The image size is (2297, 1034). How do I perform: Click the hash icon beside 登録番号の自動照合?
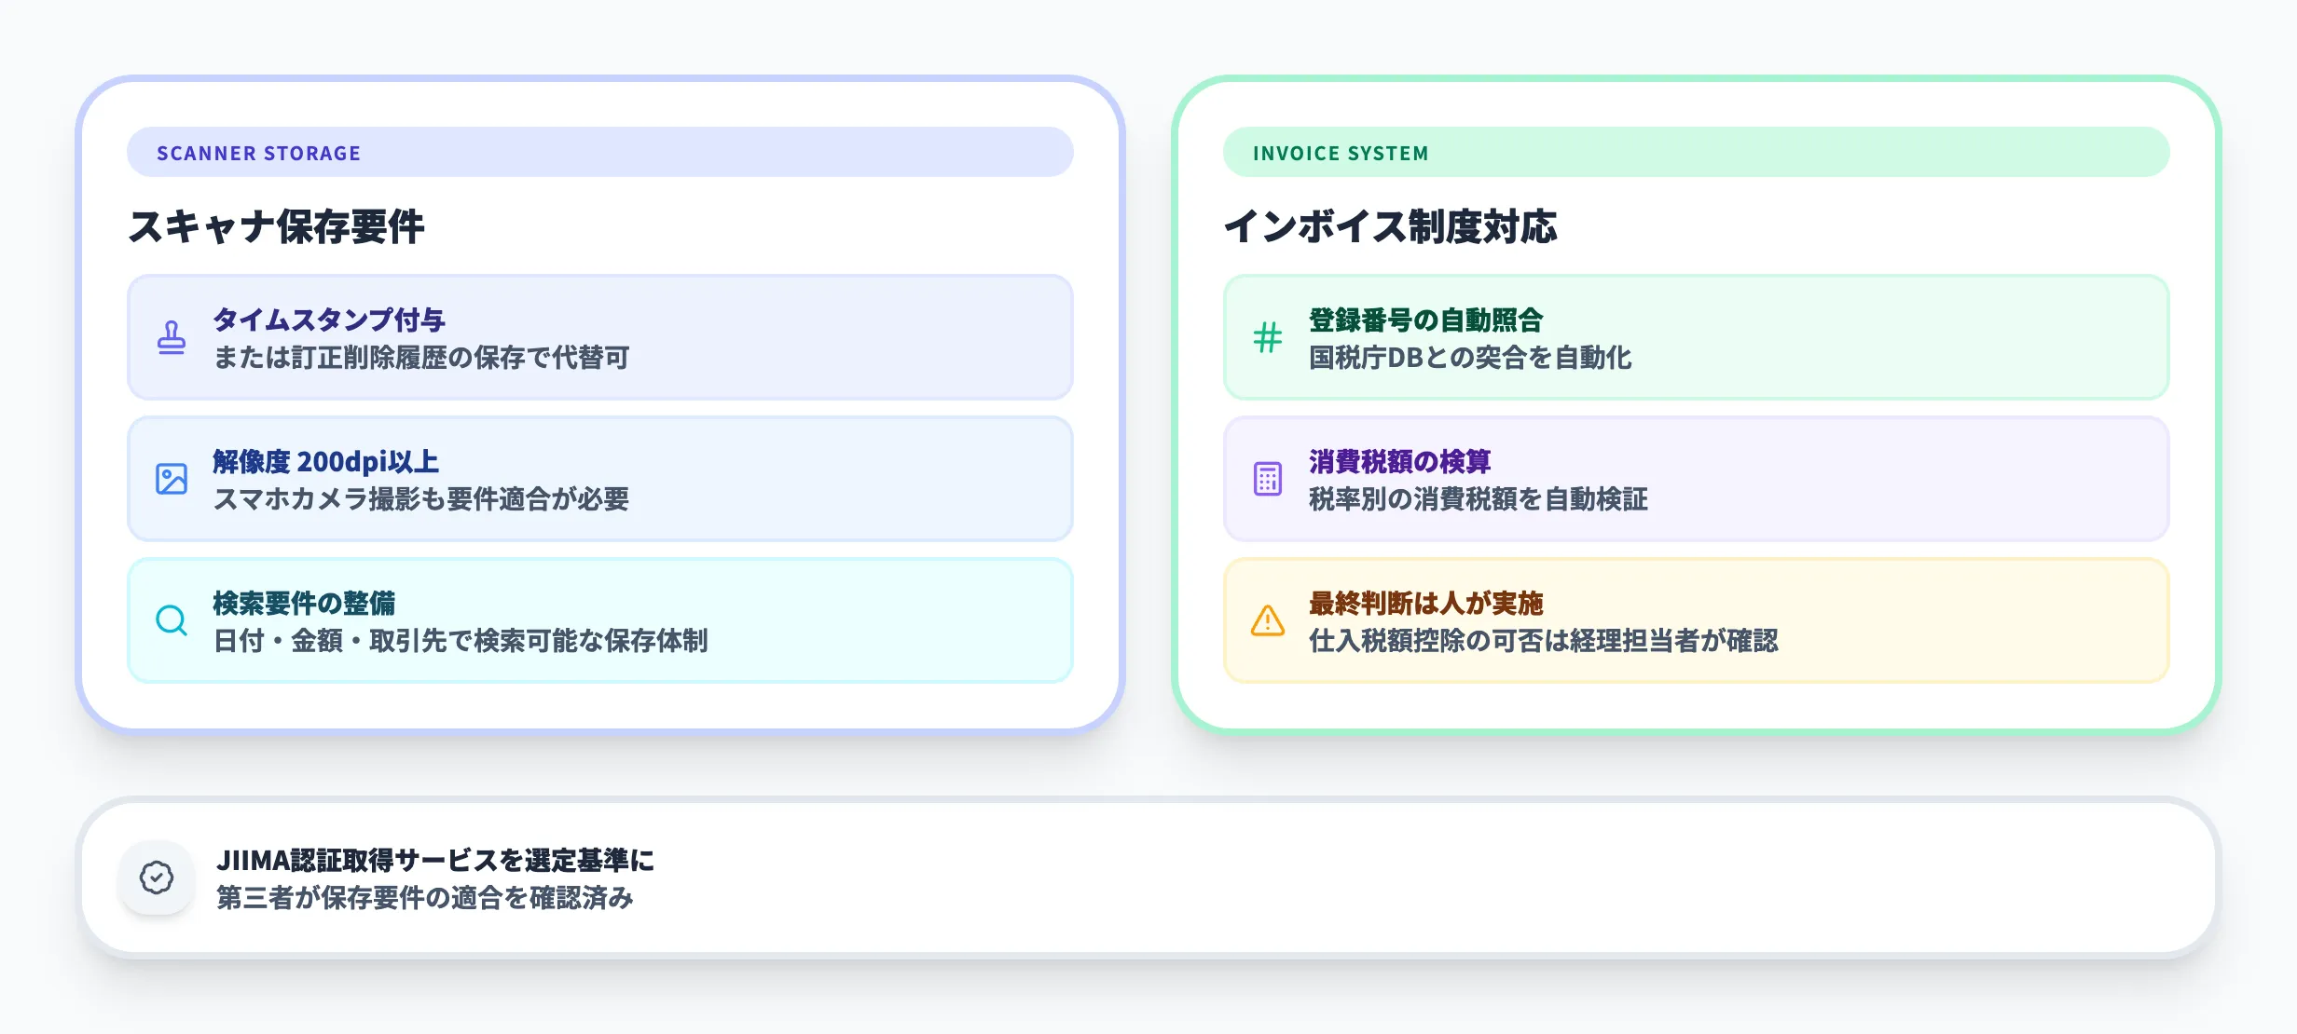1267,337
